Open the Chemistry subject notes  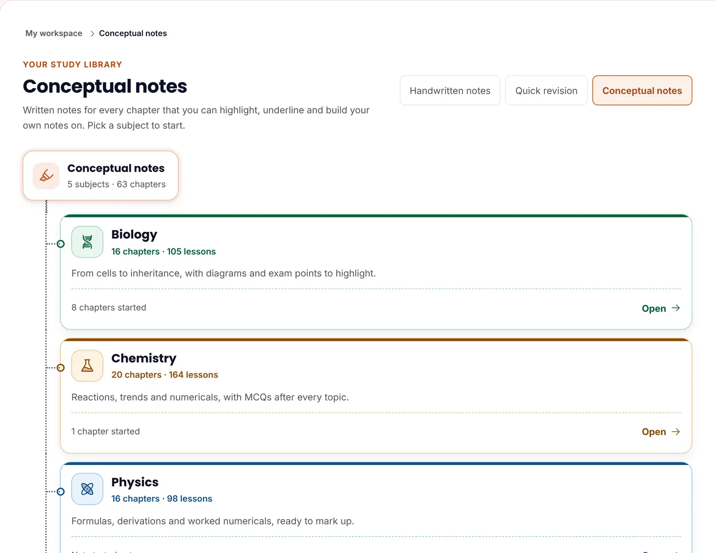(x=661, y=432)
